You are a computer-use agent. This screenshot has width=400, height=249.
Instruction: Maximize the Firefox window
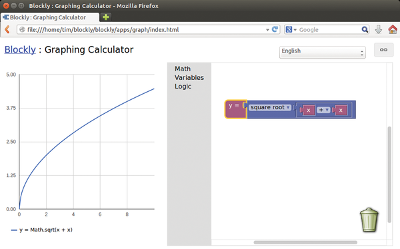[22, 5]
